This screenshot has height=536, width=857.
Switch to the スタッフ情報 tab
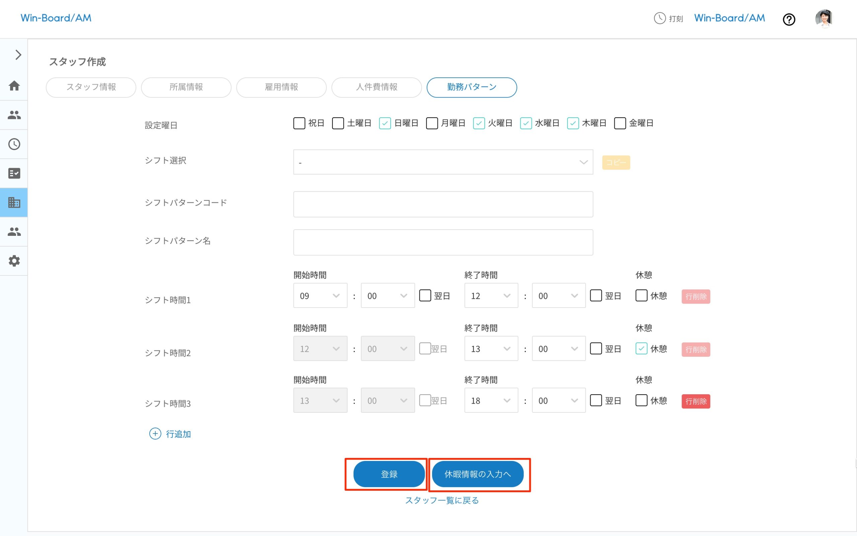pos(91,87)
